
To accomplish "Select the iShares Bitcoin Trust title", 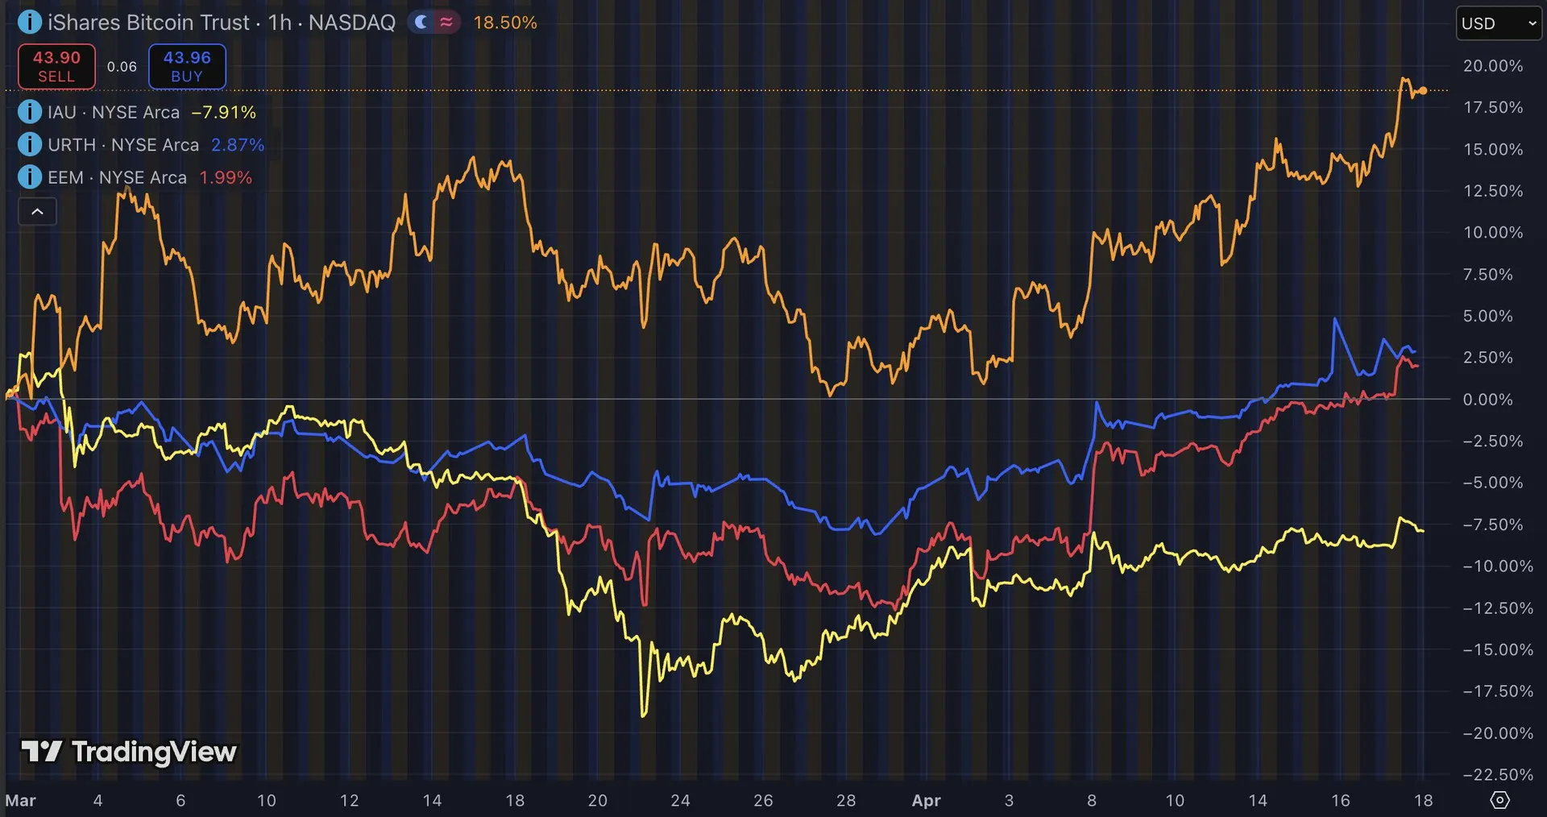I will click(221, 23).
